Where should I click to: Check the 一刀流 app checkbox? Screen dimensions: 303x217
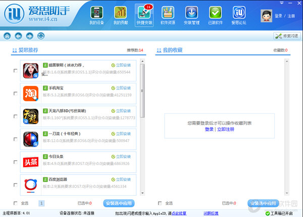click(x=16, y=139)
